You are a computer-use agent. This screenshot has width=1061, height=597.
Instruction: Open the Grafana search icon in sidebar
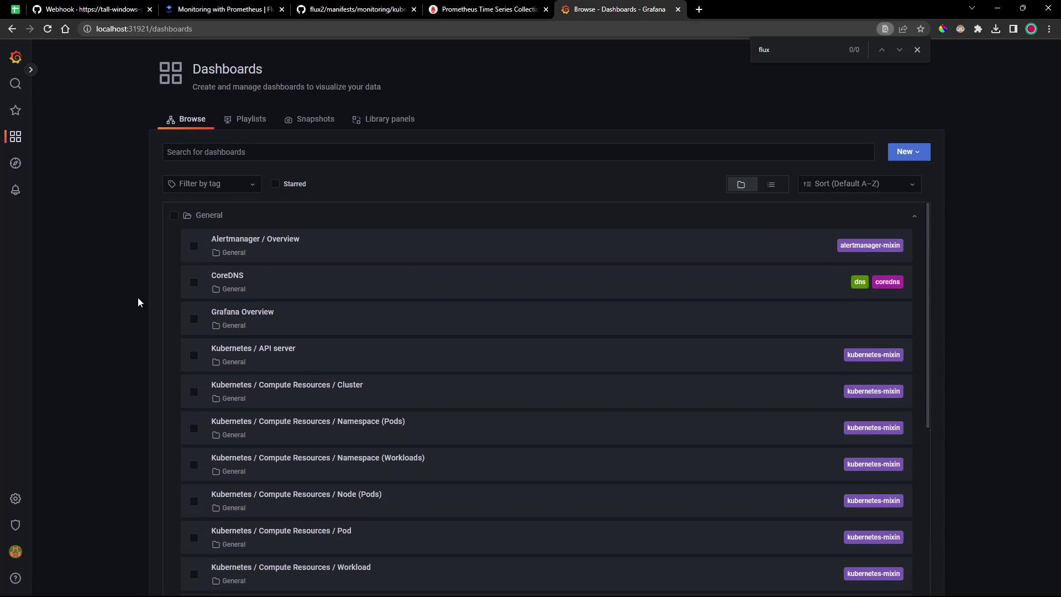tap(15, 84)
